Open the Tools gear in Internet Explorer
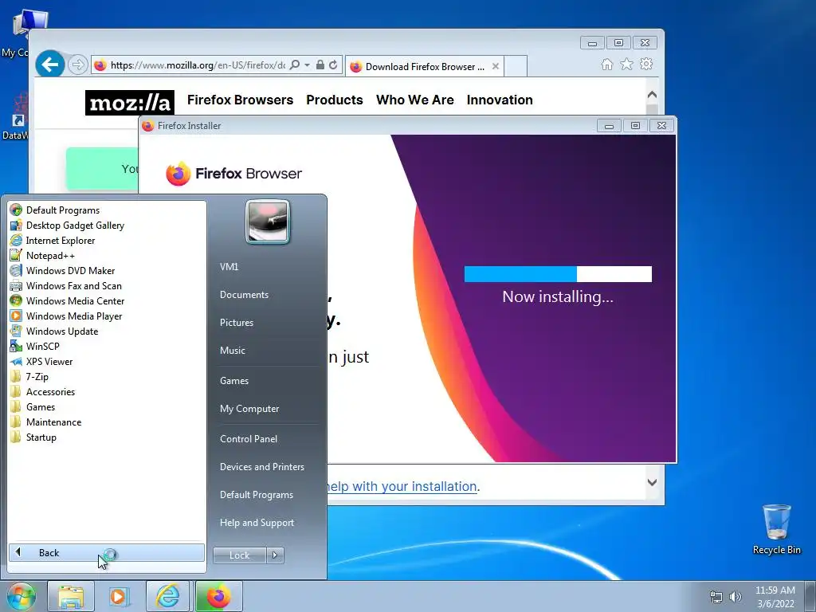The width and height of the screenshot is (816, 612). (646, 64)
